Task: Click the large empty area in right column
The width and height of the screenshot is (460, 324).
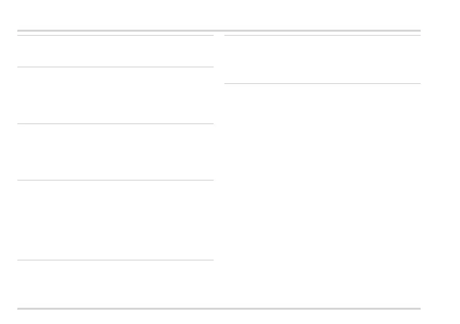Action: [322, 193]
